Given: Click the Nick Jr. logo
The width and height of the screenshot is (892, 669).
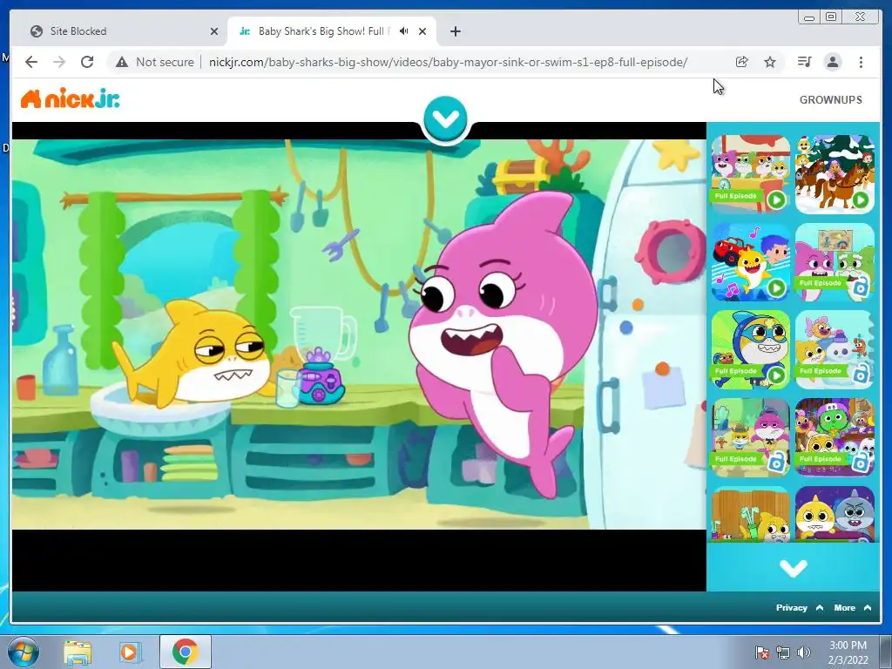Looking at the screenshot, I should pyautogui.click(x=70, y=99).
